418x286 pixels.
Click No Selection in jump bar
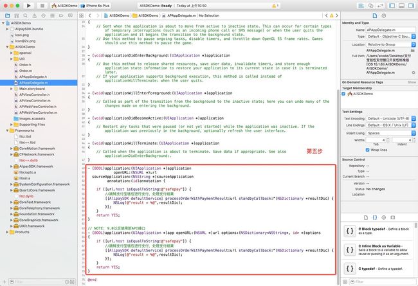tap(209, 15)
